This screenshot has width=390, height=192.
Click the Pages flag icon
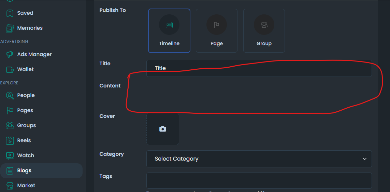10,110
